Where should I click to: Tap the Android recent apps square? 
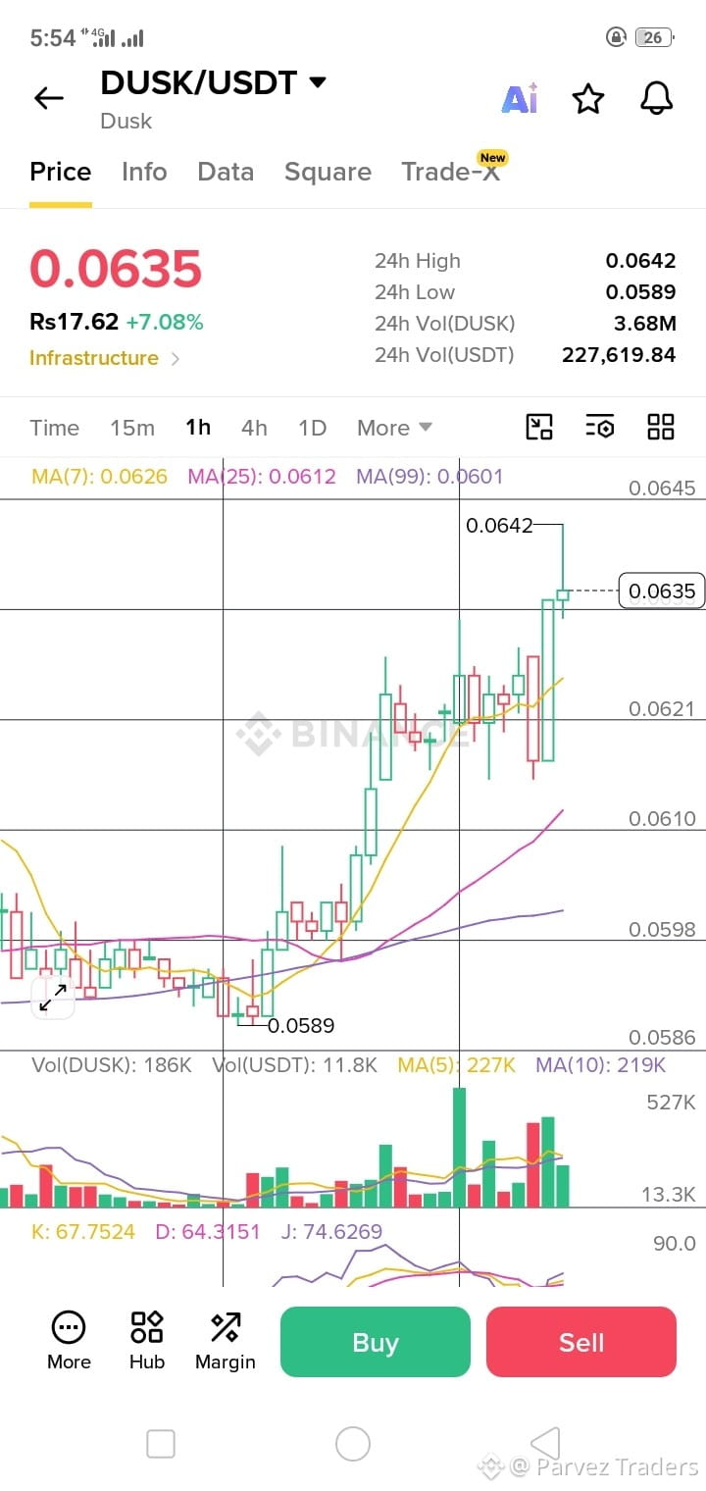[x=160, y=1444]
